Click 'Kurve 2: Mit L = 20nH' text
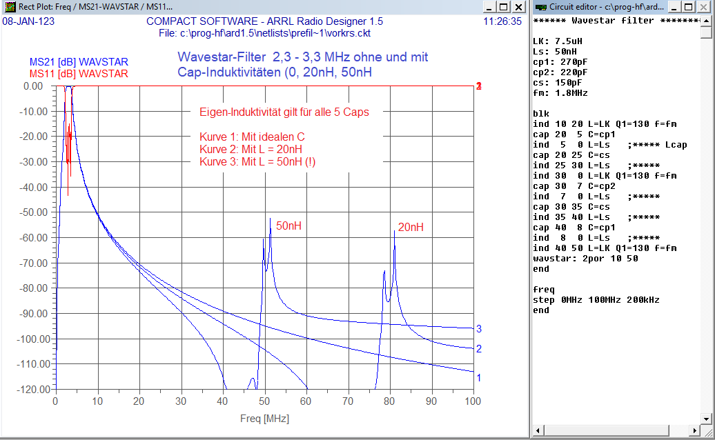This screenshot has width=715, height=440. (251, 150)
